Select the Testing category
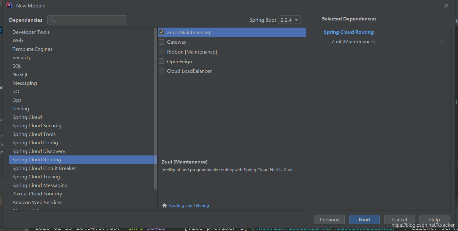458x231 pixels. click(81, 109)
